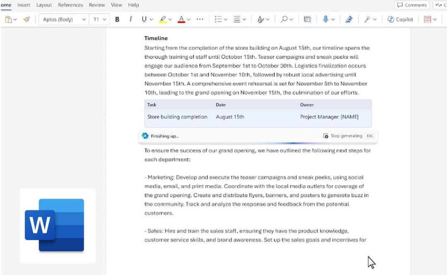Switch to the Layout tab

[44, 5]
